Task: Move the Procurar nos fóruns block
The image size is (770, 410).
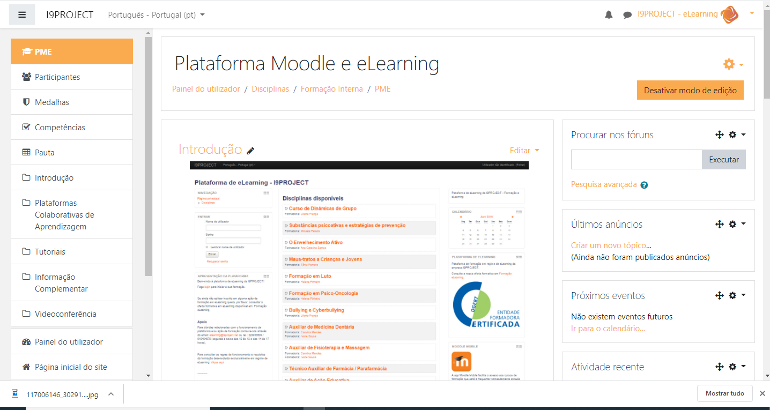Action: 720,135
